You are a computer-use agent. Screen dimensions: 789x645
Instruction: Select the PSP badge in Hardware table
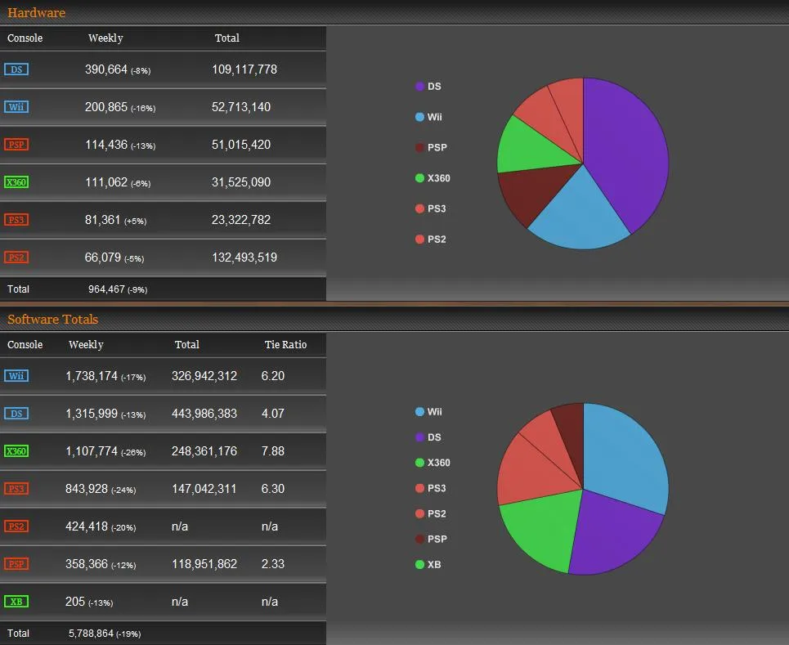(x=16, y=145)
